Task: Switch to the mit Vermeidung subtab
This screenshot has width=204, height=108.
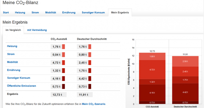Action: tap(37, 30)
